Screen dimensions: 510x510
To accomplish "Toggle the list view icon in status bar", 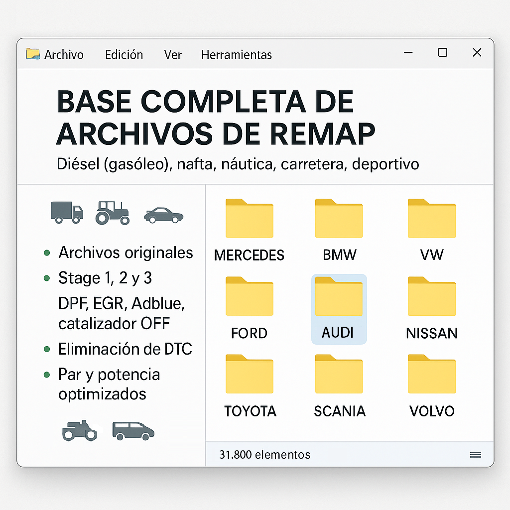I will (x=476, y=455).
